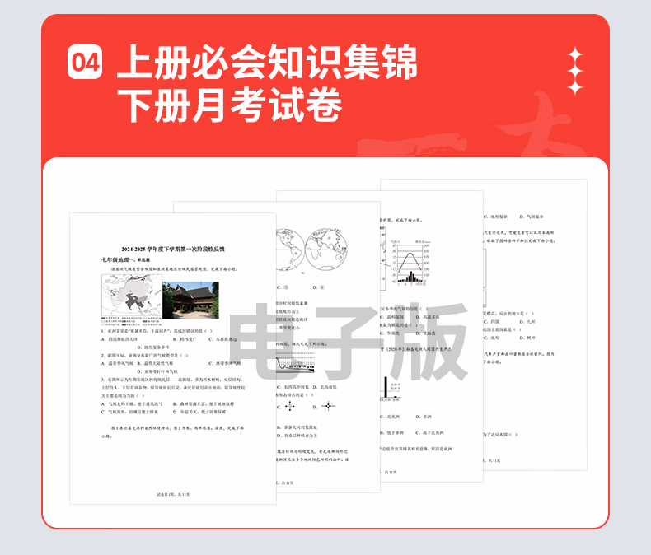Click the subheading "下册月考试卷"

(229, 105)
